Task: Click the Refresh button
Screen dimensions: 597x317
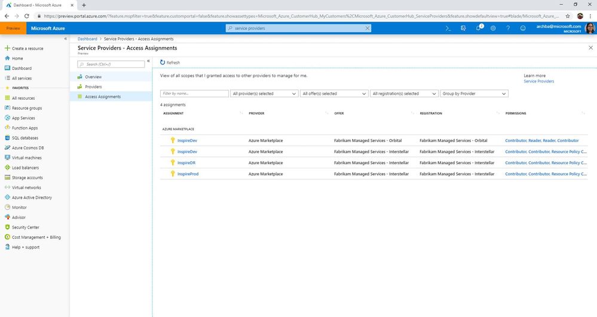Action: [x=170, y=63]
